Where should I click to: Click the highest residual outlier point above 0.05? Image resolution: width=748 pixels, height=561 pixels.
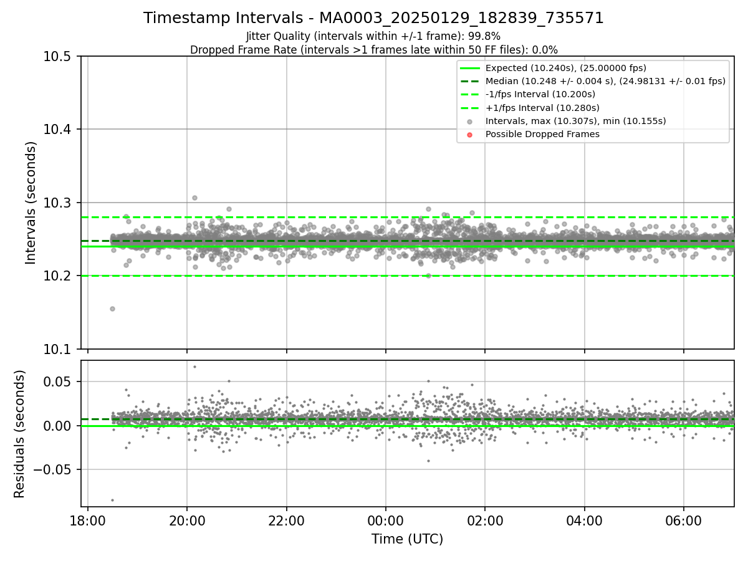coord(194,367)
